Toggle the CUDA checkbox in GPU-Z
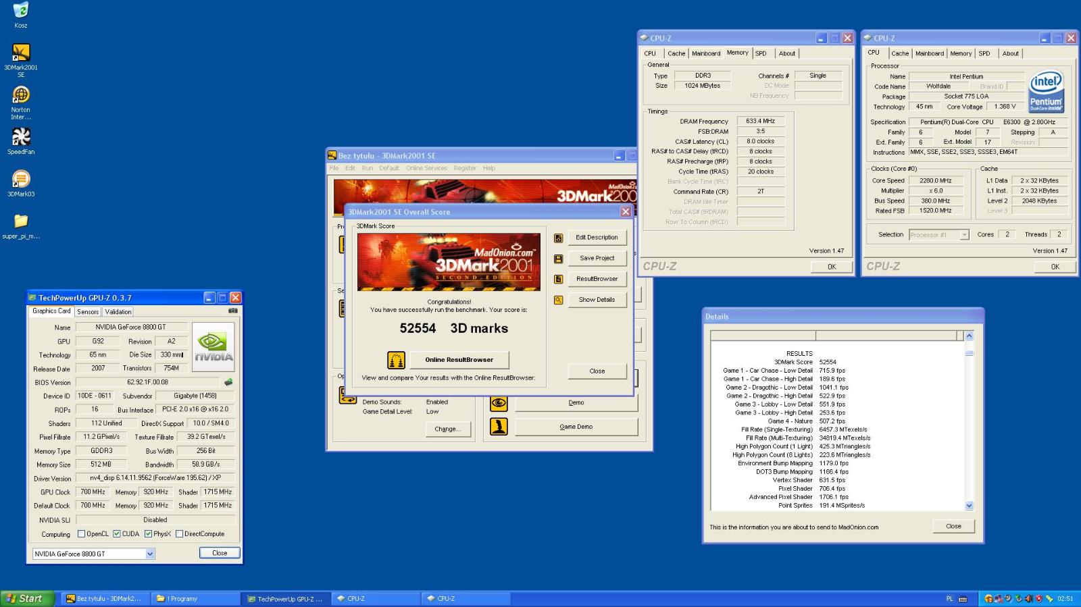This screenshot has width=1081, height=607. [117, 534]
